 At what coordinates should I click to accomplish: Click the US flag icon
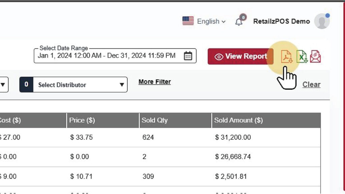(x=188, y=21)
